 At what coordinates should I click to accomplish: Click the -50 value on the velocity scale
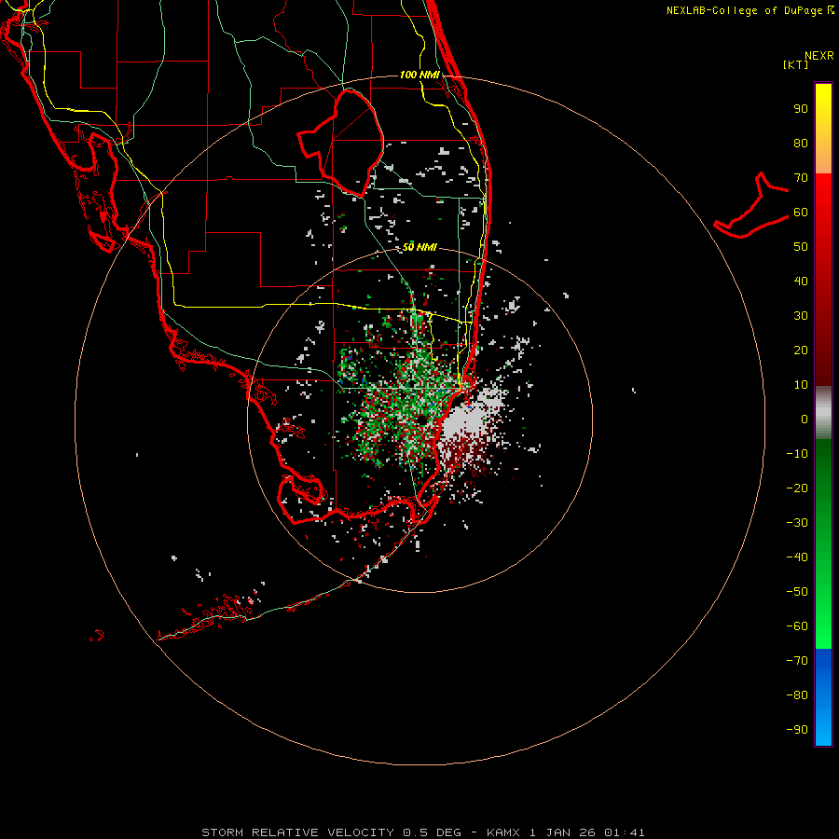point(797,591)
